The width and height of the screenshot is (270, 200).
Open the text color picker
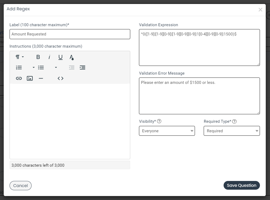click(71, 57)
